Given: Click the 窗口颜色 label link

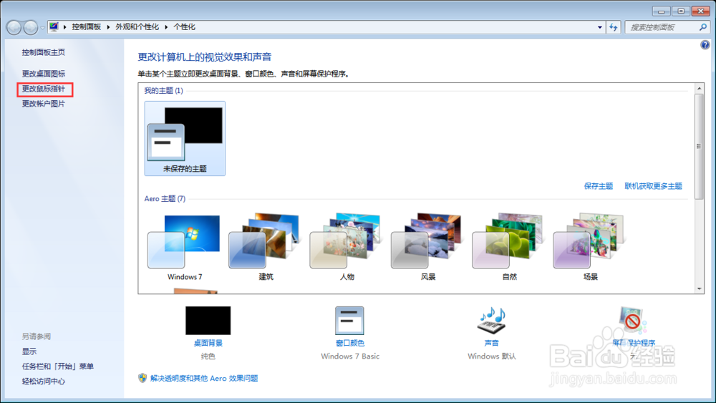Looking at the screenshot, I should click(350, 343).
